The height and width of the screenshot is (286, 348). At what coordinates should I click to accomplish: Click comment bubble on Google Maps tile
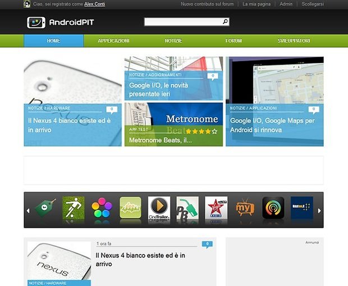point(314,110)
